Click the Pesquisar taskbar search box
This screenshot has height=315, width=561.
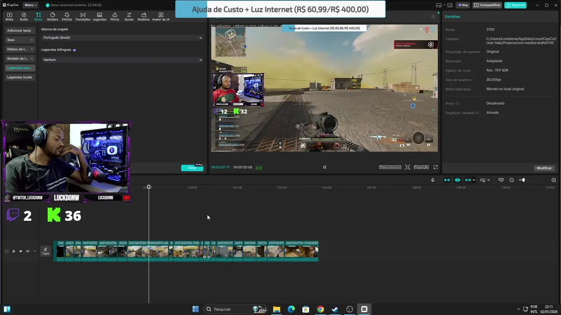[236, 309]
